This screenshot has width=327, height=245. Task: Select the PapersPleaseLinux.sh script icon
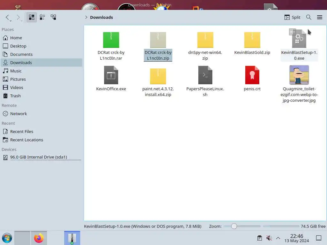click(x=205, y=75)
